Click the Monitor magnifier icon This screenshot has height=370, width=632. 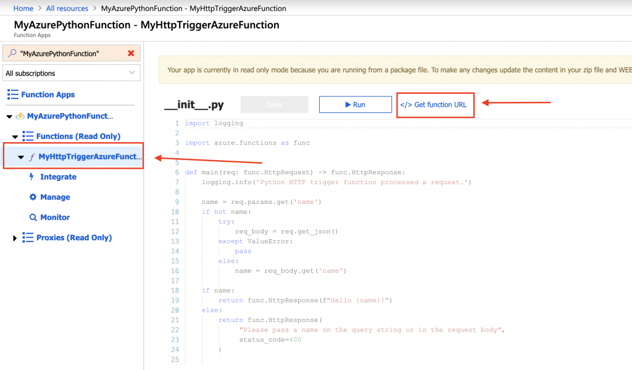[x=33, y=217]
